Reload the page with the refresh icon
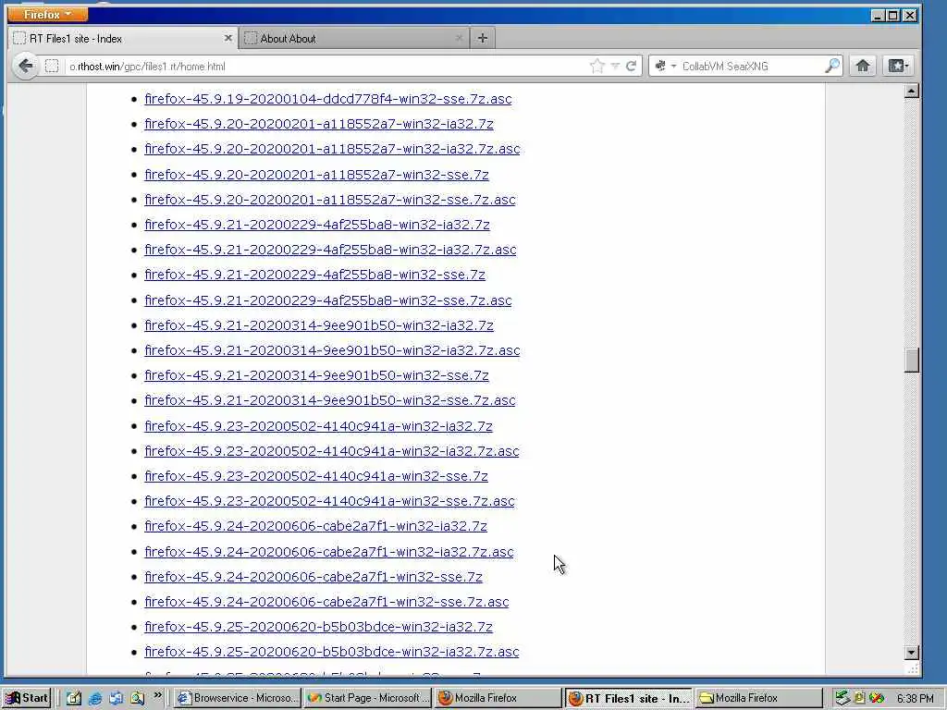Screen dimensions: 947x710 tap(631, 66)
